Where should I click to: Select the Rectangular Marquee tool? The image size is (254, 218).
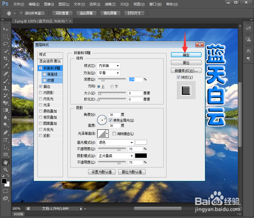[6, 37]
